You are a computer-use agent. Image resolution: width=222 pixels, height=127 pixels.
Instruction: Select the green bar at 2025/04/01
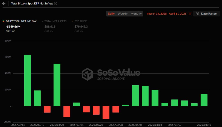(135, 96)
